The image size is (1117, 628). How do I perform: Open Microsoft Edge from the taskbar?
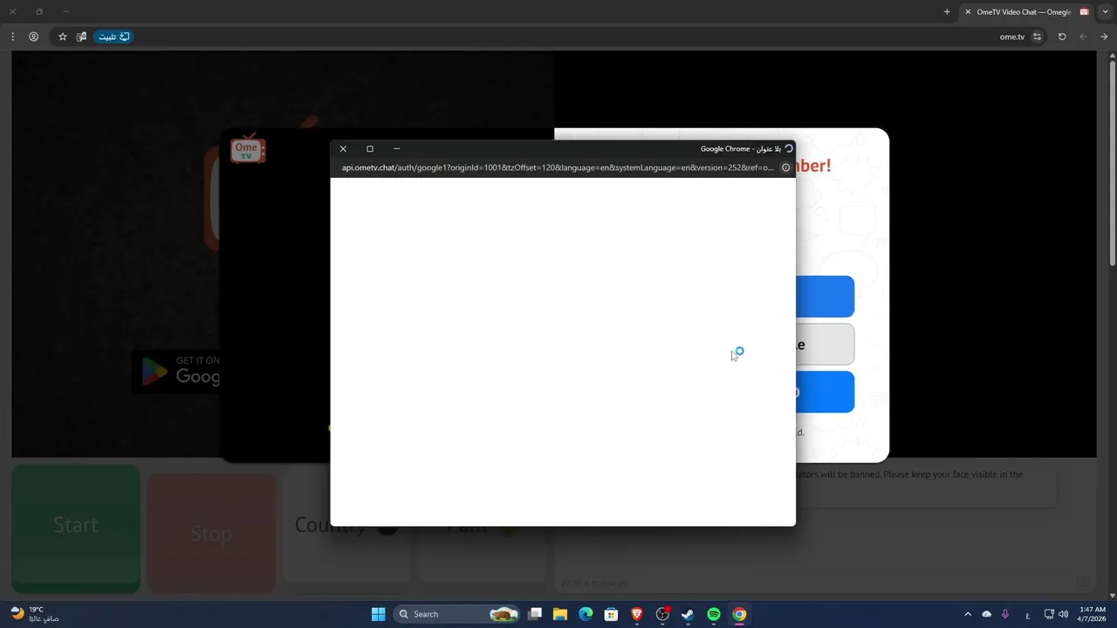586,614
